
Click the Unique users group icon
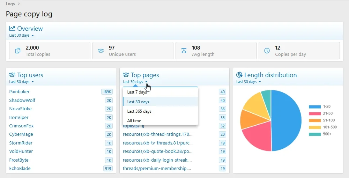101,51
